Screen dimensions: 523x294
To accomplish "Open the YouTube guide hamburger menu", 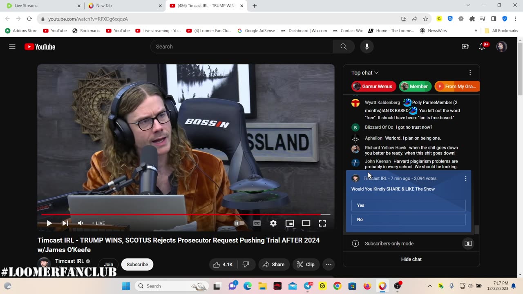I will tap(12, 47).
